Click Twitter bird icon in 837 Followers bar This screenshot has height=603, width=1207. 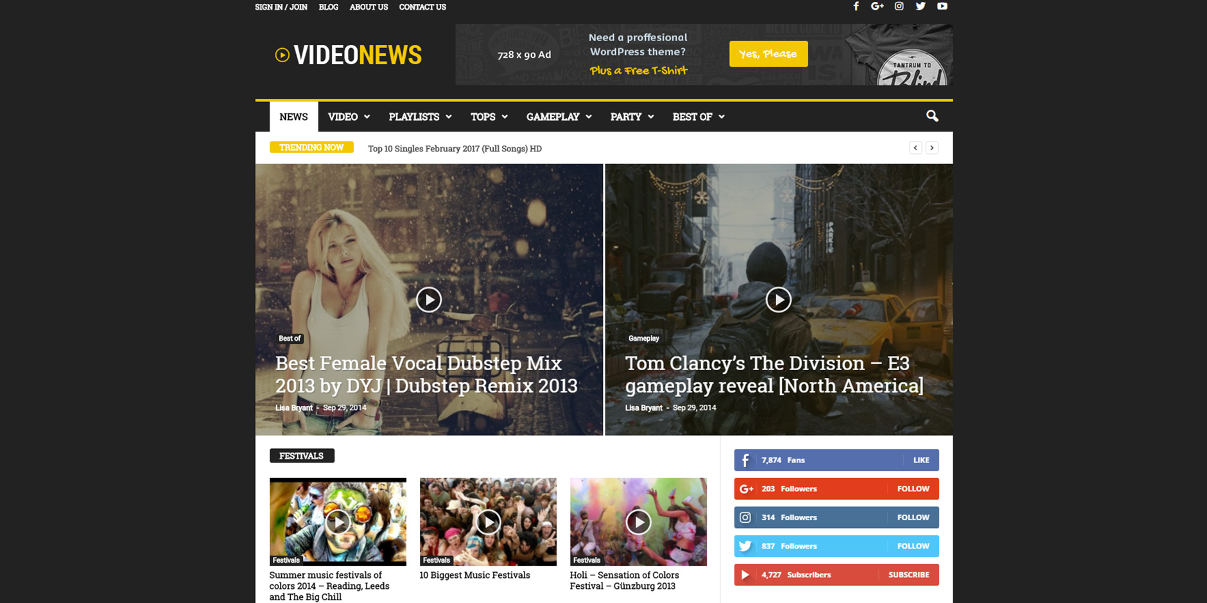click(745, 546)
